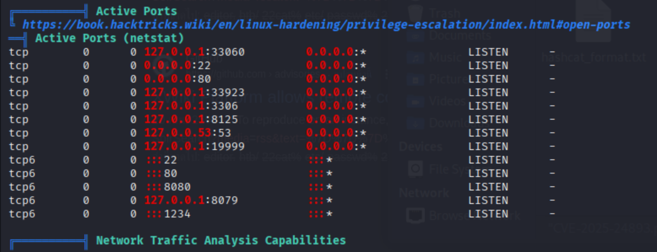Click the Active Ports (netstat) heading
Viewport: 657px width, 252px height.
109,38
